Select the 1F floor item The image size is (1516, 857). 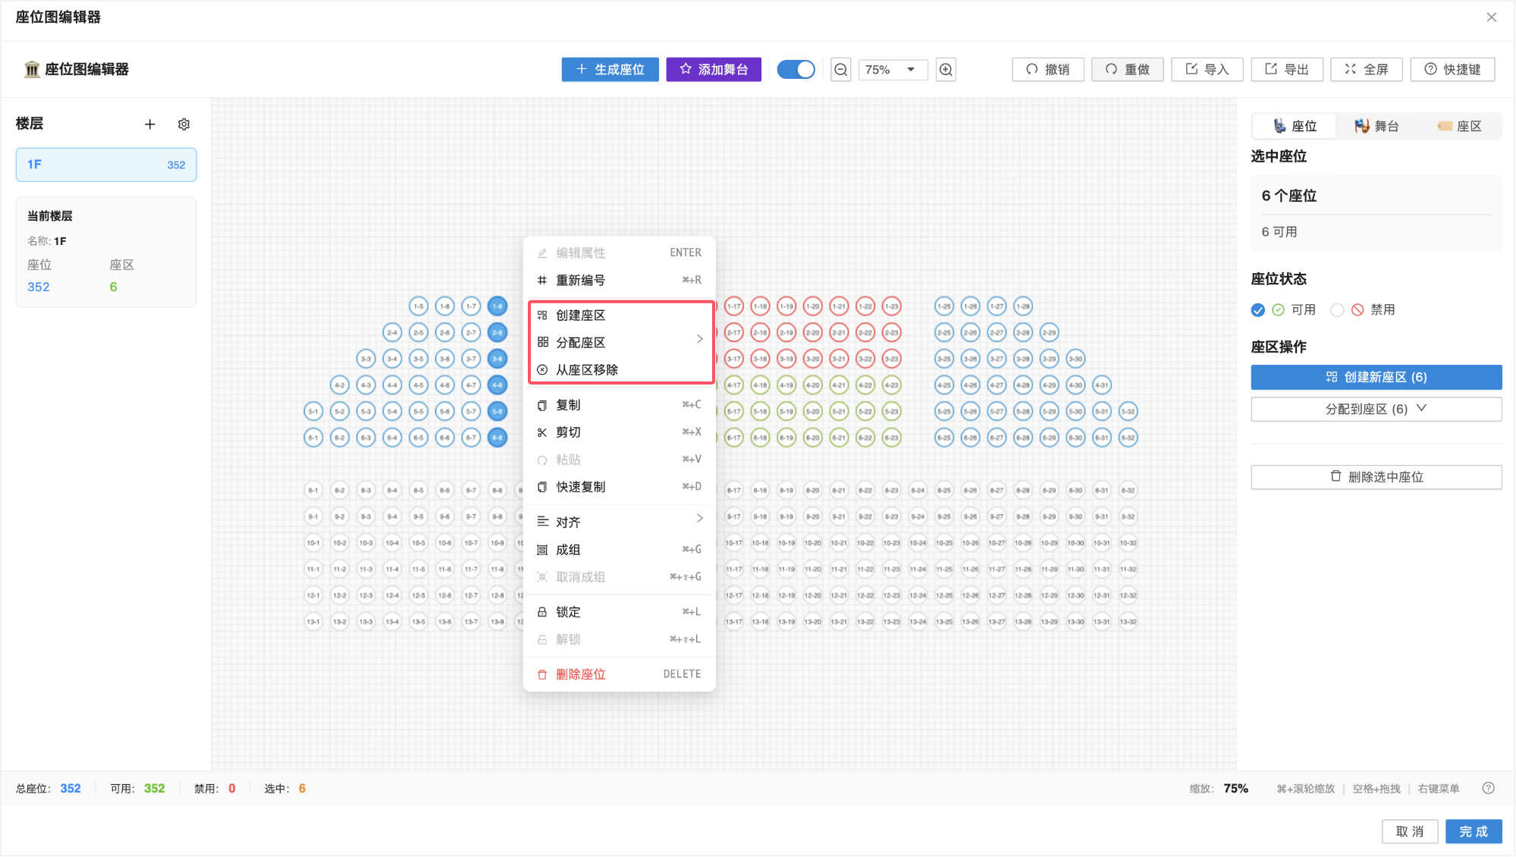pyautogui.click(x=106, y=165)
